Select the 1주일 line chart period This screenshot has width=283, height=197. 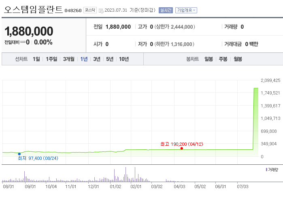point(51,59)
